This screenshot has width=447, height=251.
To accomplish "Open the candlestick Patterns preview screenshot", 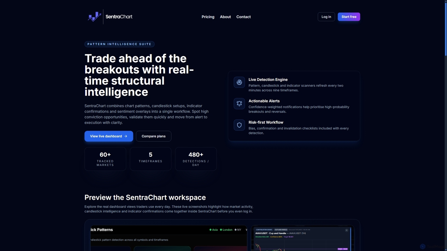I will click(168, 238).
